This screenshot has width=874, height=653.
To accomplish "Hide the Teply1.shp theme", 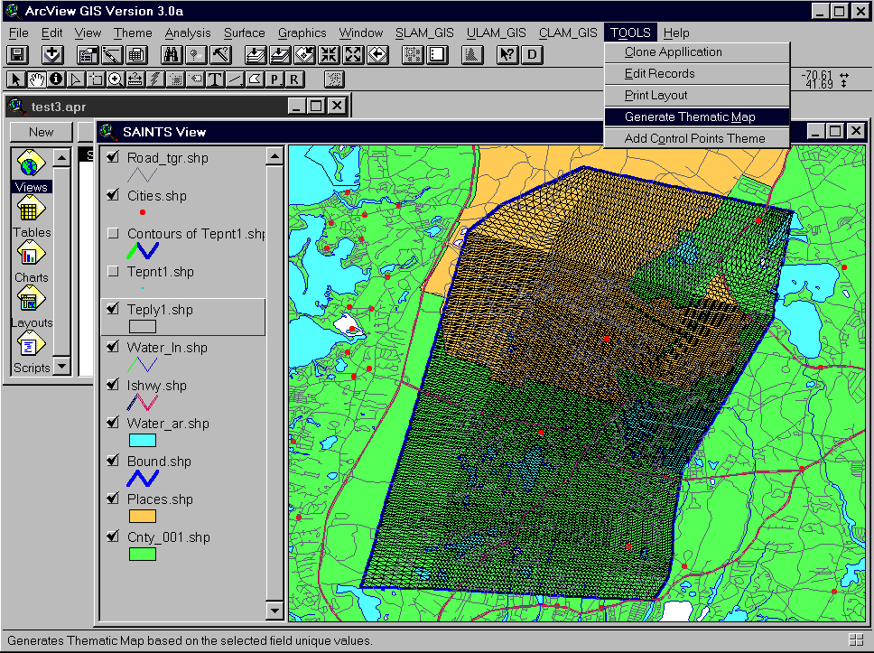I will (x=113, y=309).
